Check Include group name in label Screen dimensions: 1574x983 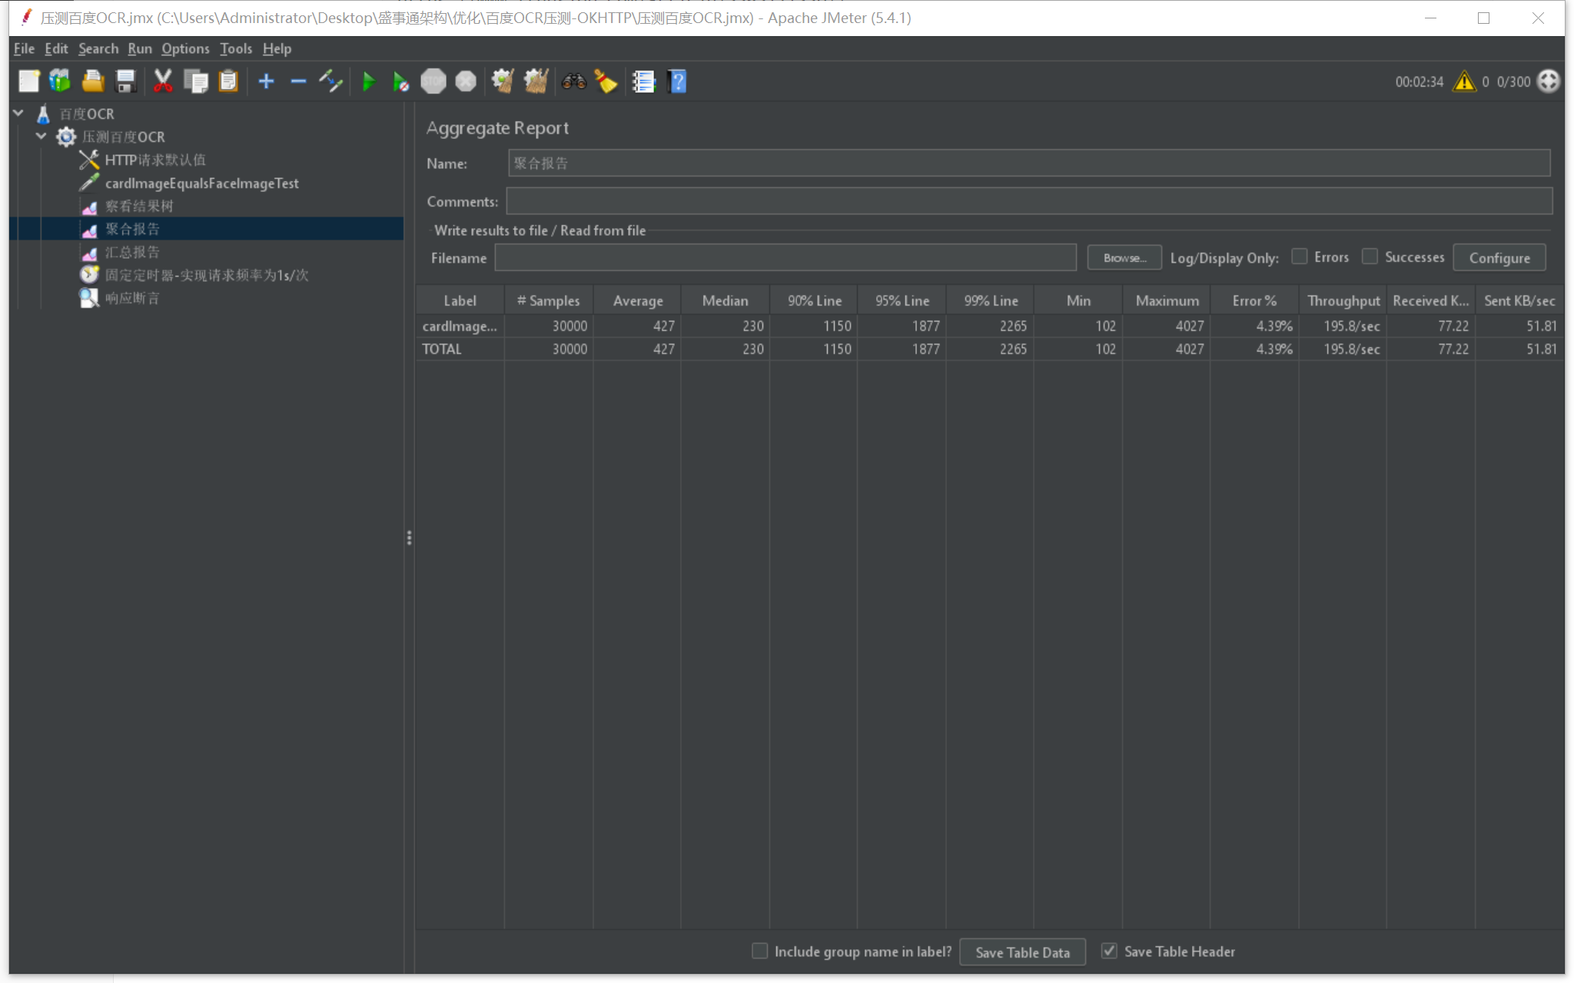point(759,951)
